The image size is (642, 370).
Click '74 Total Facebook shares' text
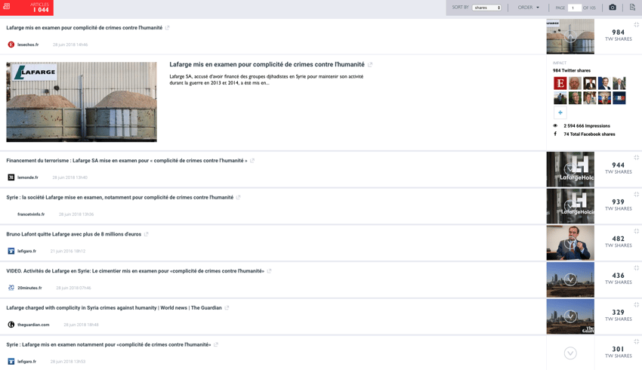tap(589, 134)
